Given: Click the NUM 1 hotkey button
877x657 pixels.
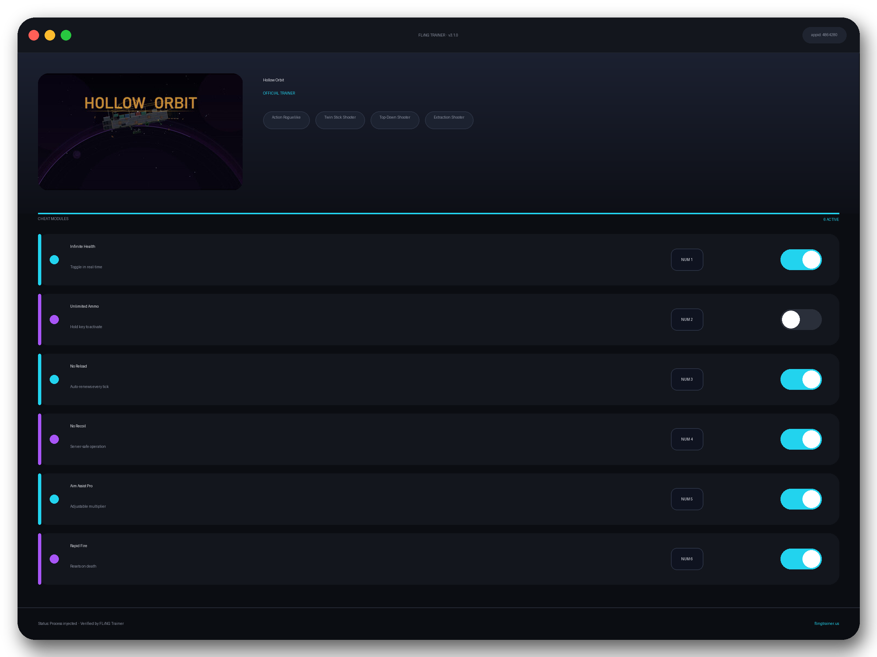Looking at the screenshot, I should (687, 260).
